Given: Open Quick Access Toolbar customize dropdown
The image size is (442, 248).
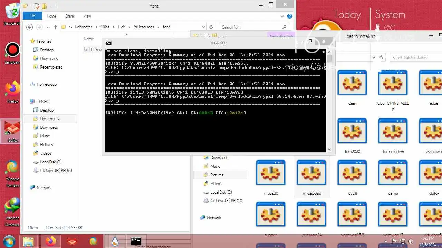Looking at the screenshot, I should pos(51,6).
